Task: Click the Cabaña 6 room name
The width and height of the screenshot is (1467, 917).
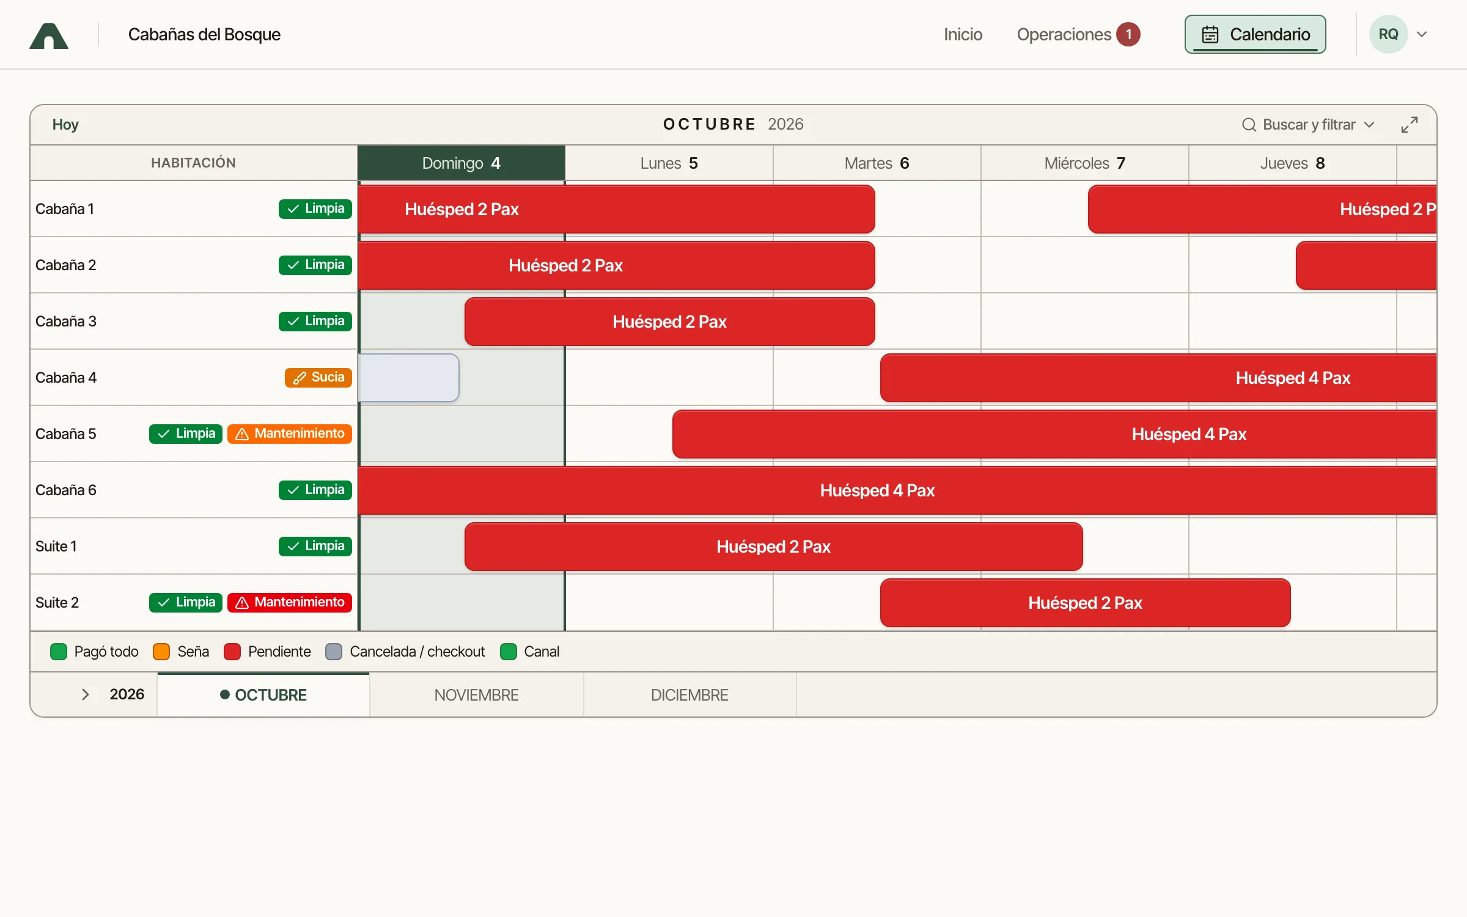Action: coord(66,490)
